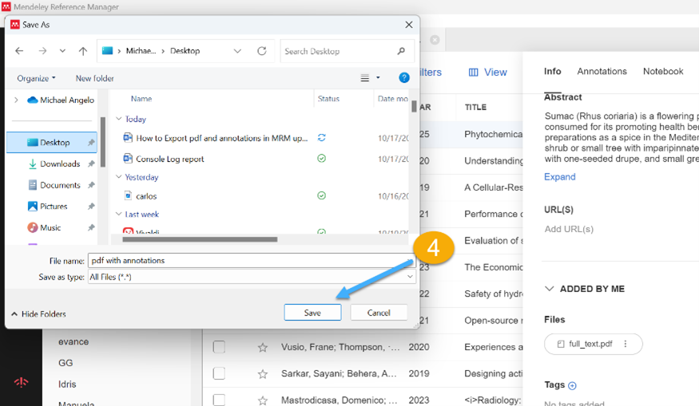Select Downloads in navigation pane
Screen dimensions: 699x406
(54, 164)
